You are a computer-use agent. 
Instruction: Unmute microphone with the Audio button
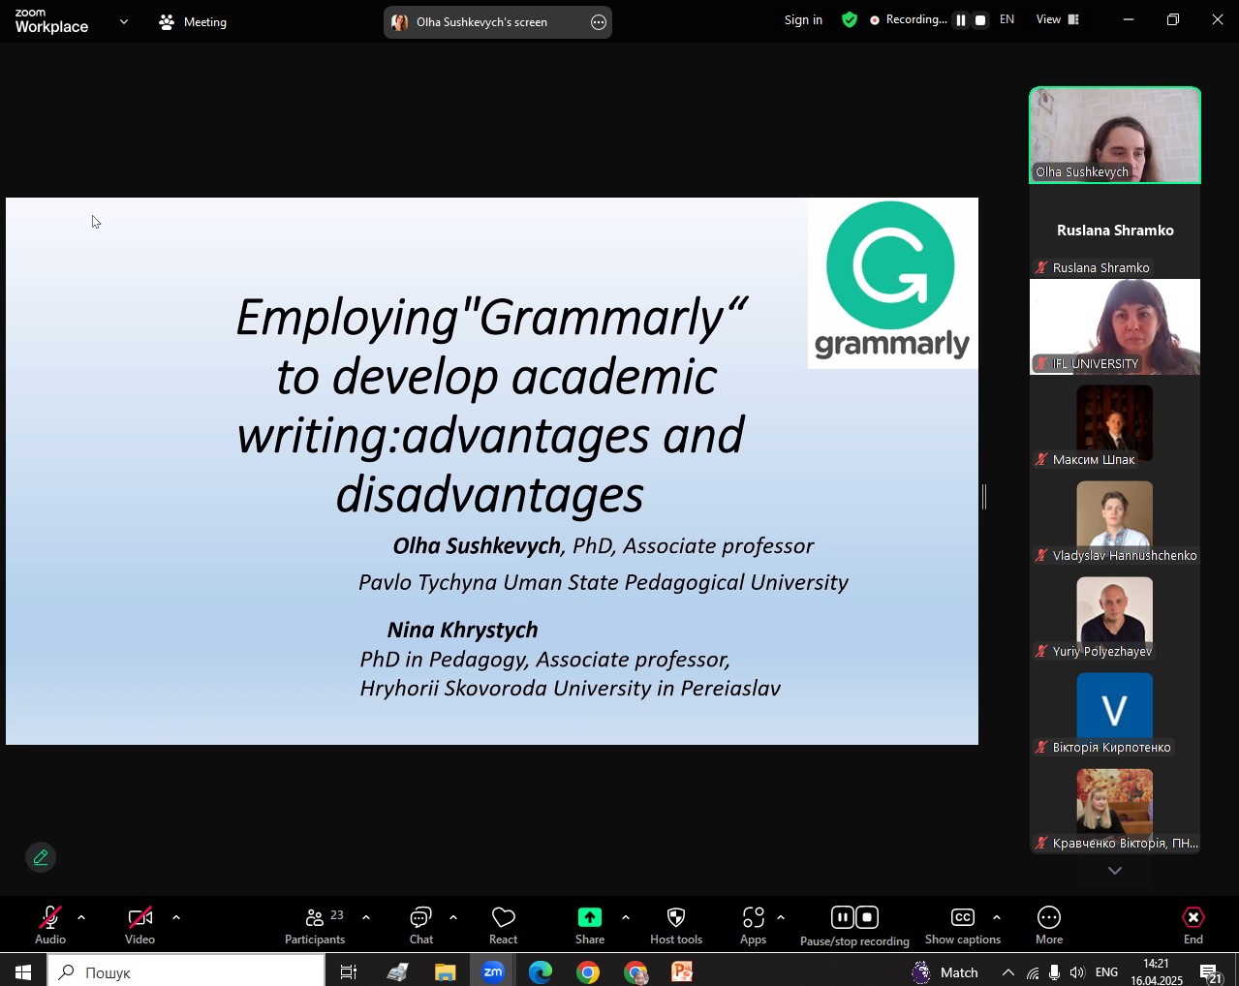point(50,925)
